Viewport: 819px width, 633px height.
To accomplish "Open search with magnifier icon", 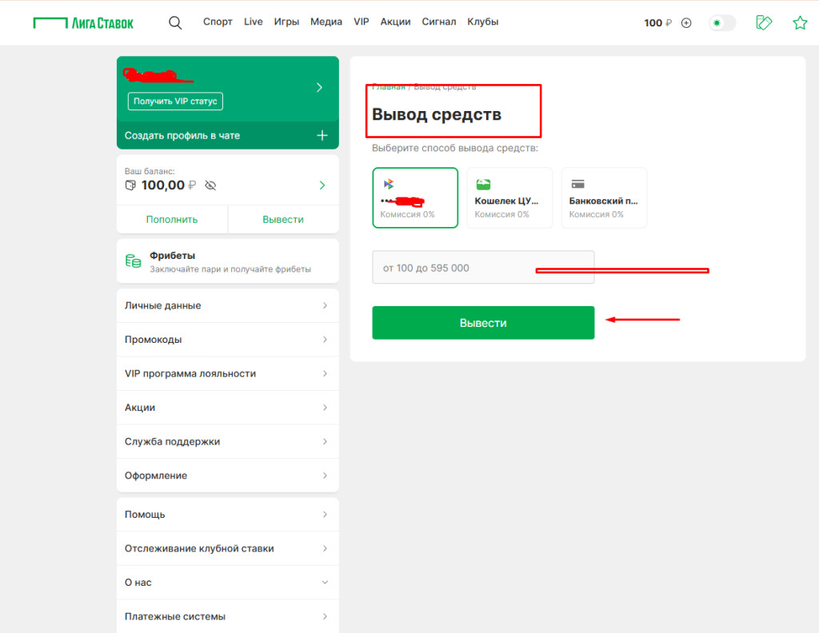I will [x=175, y=22].
